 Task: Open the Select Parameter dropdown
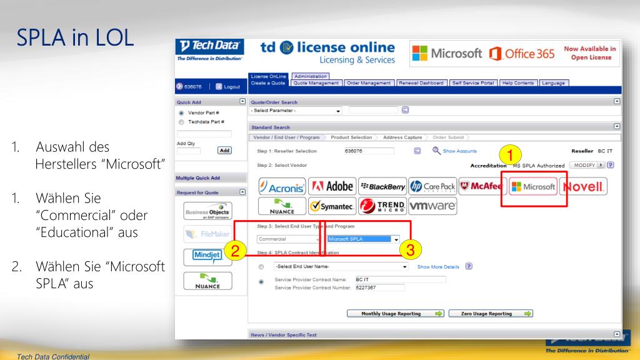(295, 111)
